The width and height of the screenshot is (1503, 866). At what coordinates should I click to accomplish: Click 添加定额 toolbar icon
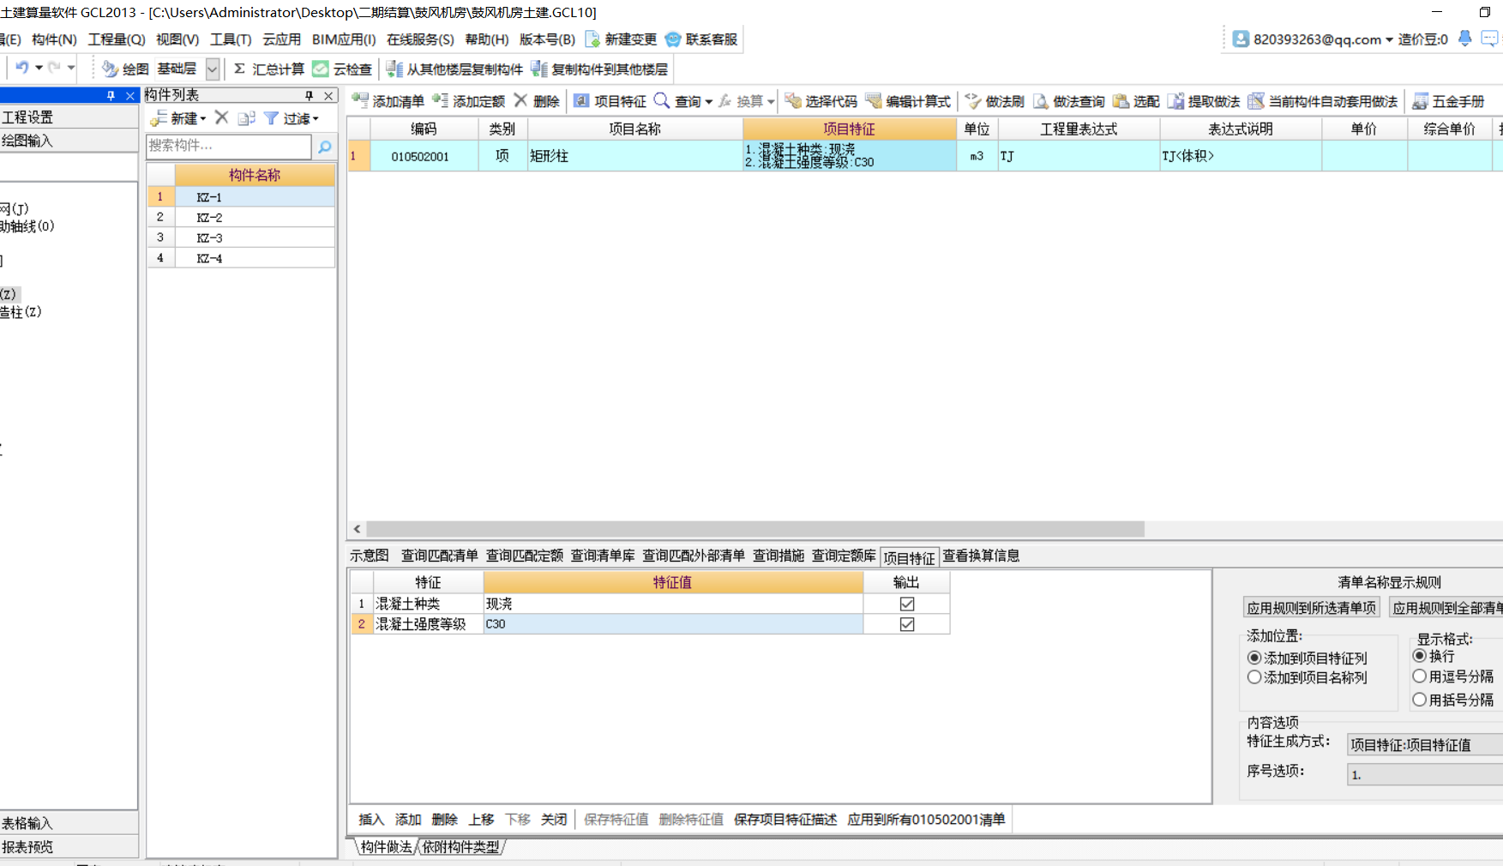(441, 101)
